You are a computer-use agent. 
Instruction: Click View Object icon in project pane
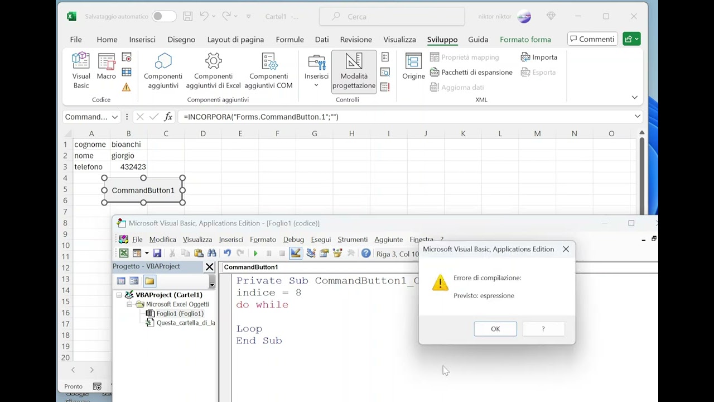(134, 281)
